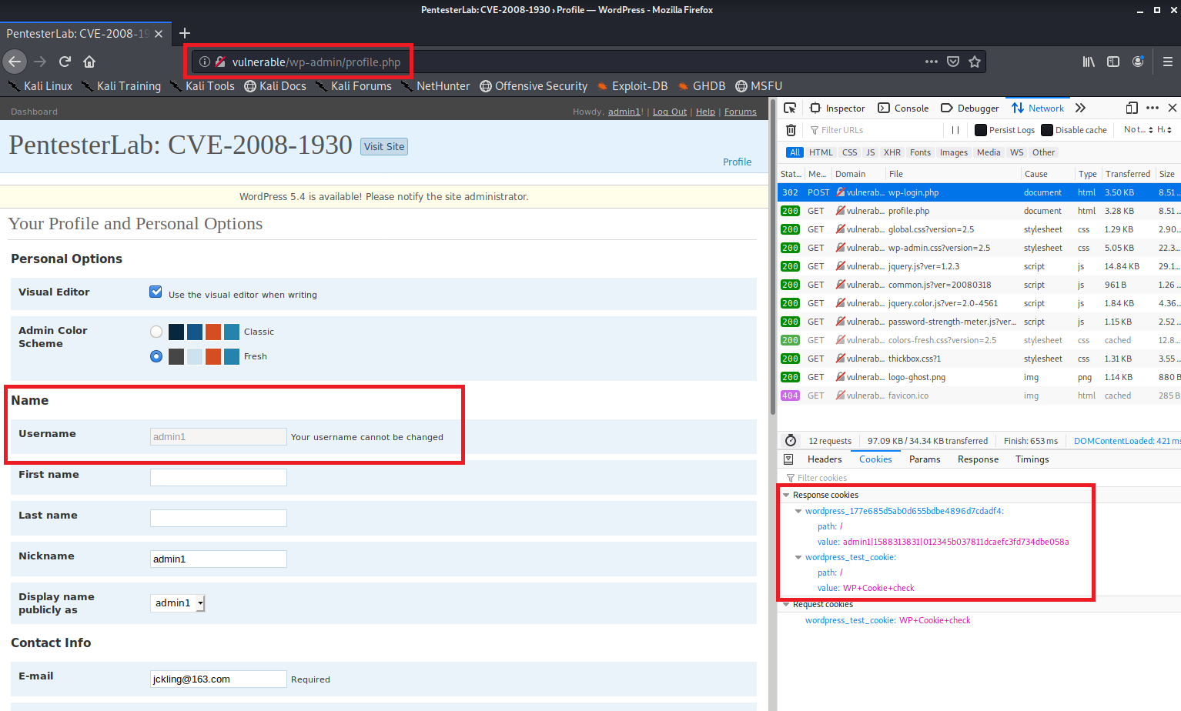Screen dimensions: 1181x711
Task: Open the Firefox library icon
Action: pos(1089,62)
